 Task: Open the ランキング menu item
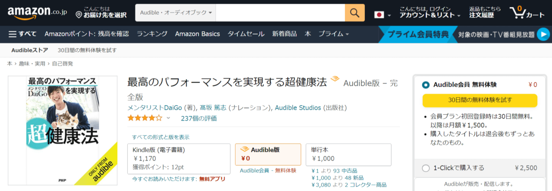152,34
